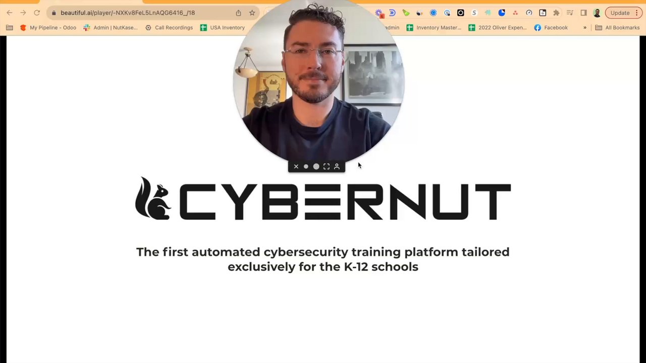Open the media controls playlist icon
This screenshot has width=646, height=363.
(x=570, y=13)
